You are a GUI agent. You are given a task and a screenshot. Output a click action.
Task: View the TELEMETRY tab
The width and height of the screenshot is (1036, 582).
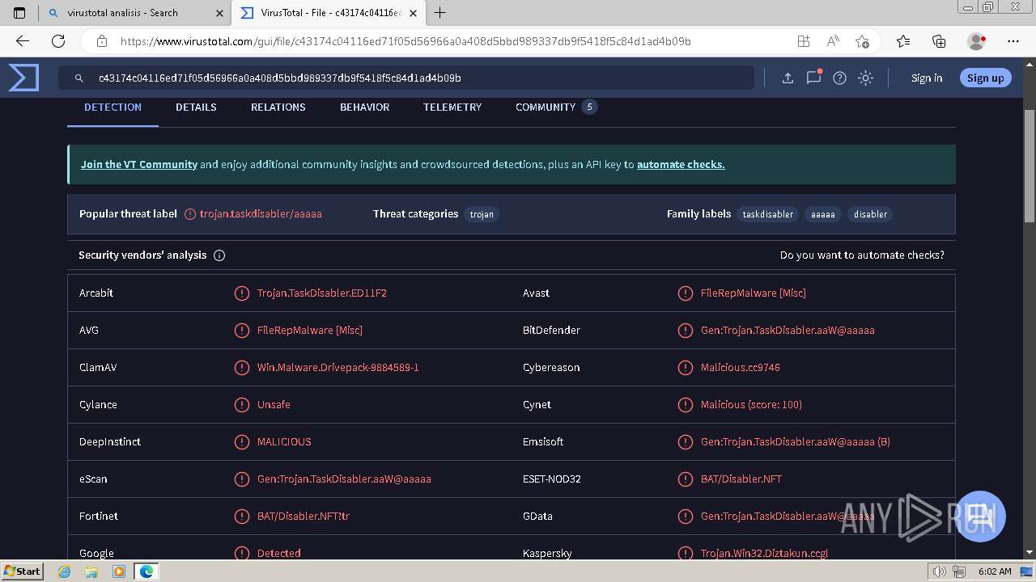tap(452, 108)
